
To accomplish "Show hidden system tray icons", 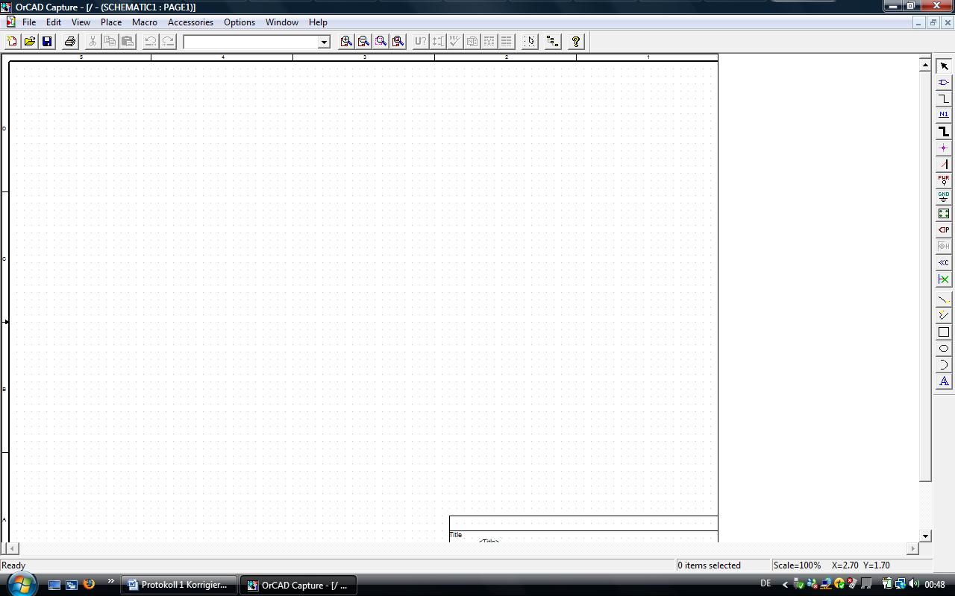I will (785, 585).
